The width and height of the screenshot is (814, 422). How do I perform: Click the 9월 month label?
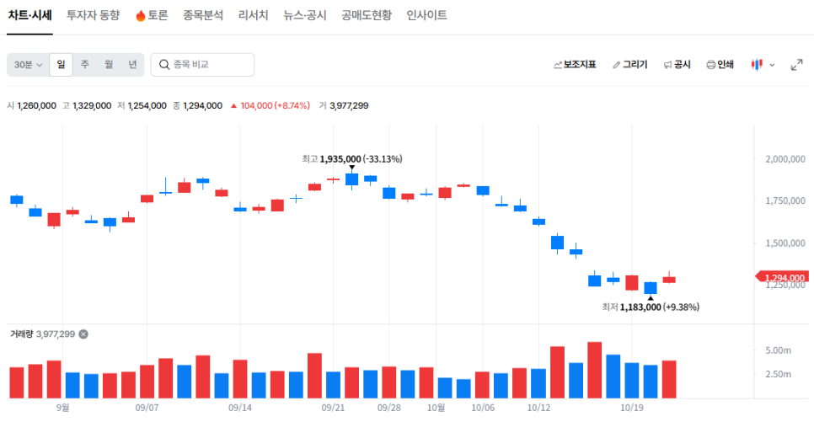click(x=63, y=408)
